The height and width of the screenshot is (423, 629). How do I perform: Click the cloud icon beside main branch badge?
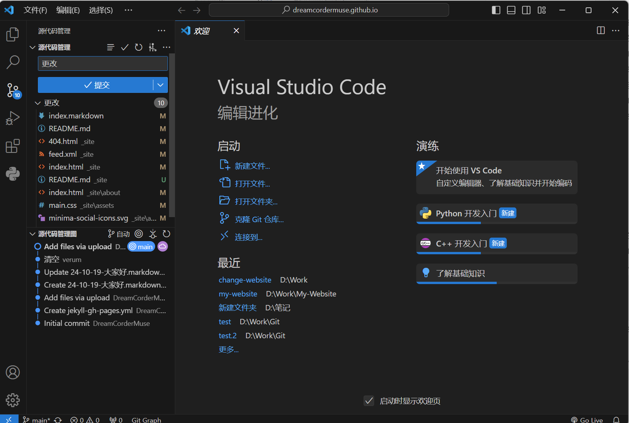[x=163, y=247]
